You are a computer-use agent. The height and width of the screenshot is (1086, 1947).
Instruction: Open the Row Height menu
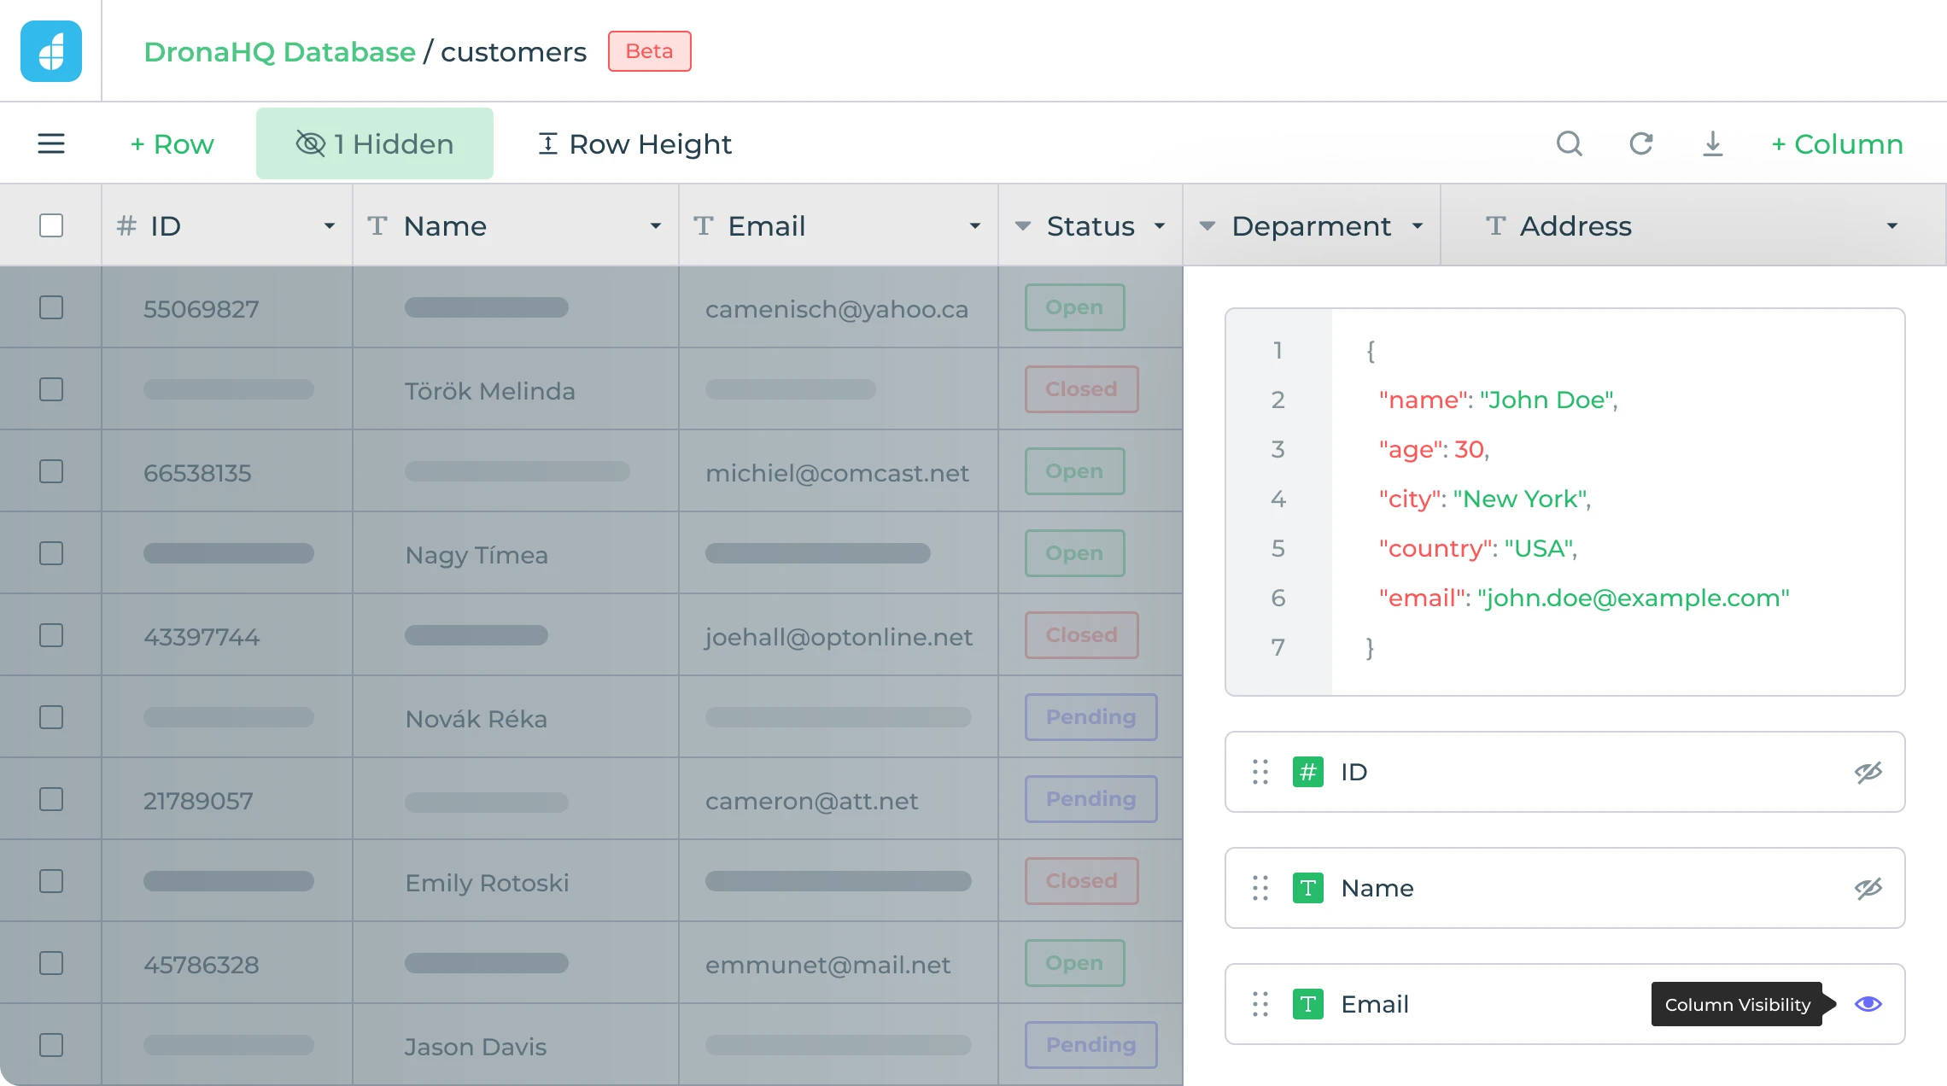(x=634, y=143)
